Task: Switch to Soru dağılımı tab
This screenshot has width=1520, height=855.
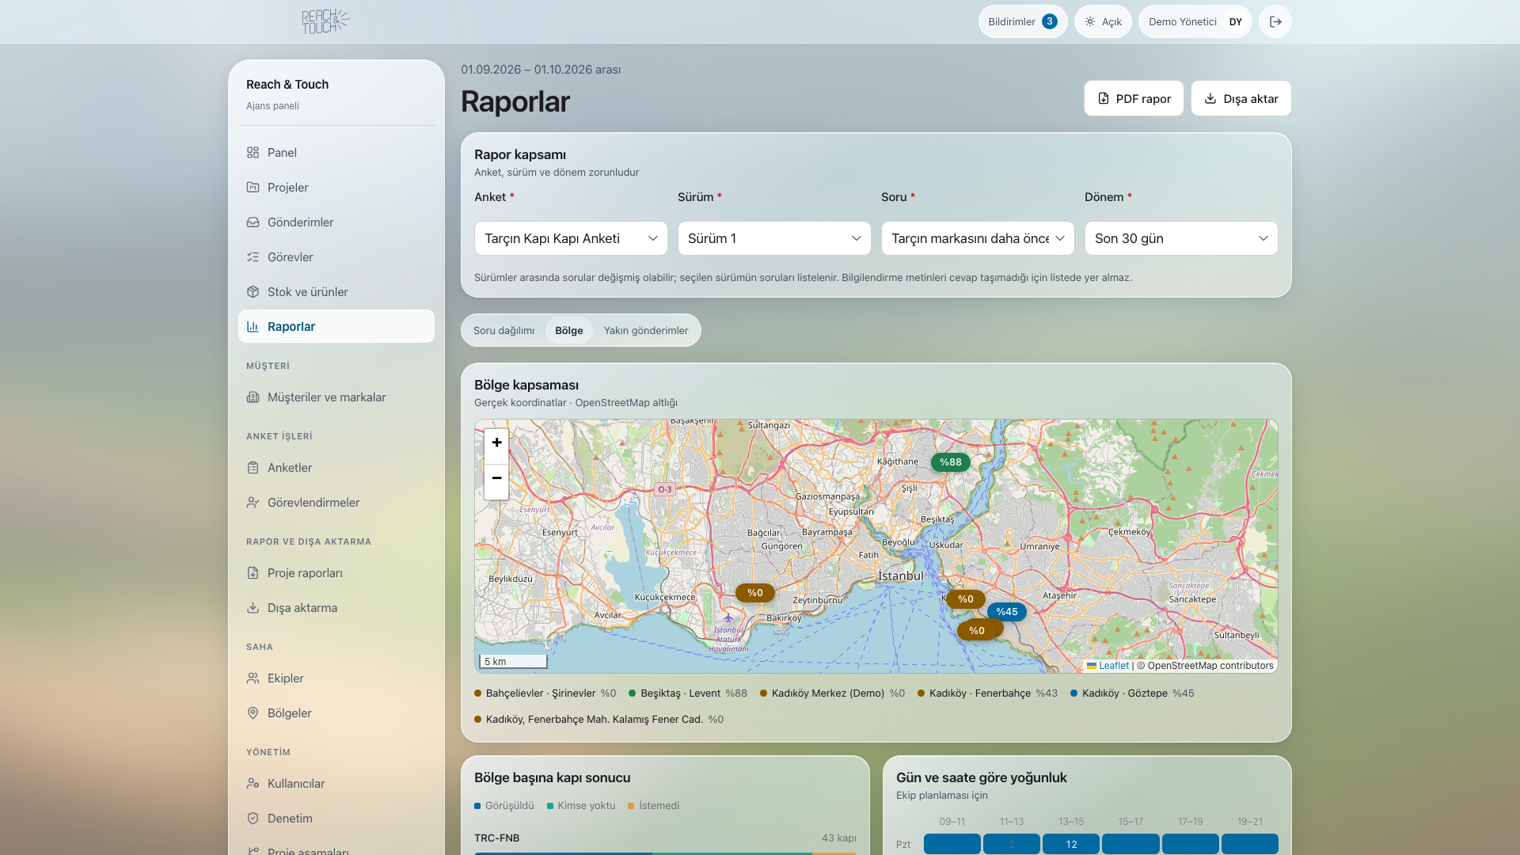Action: click(x=503, y=330)
